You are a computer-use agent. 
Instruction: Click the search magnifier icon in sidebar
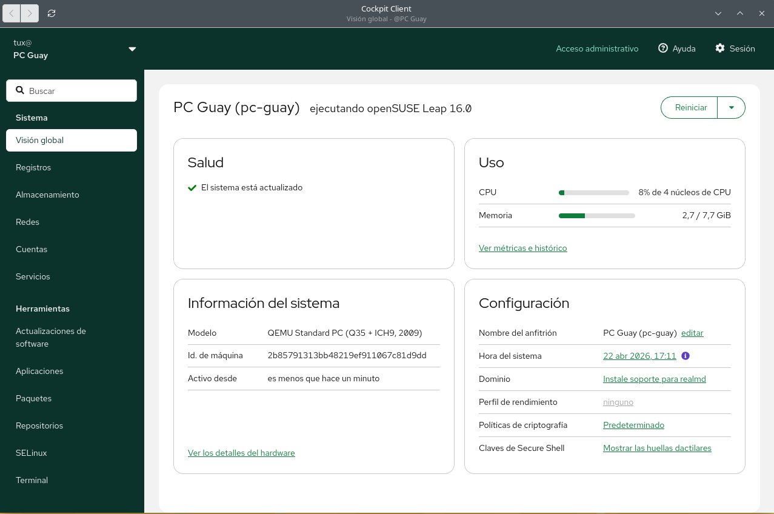(x=20, y=90)
